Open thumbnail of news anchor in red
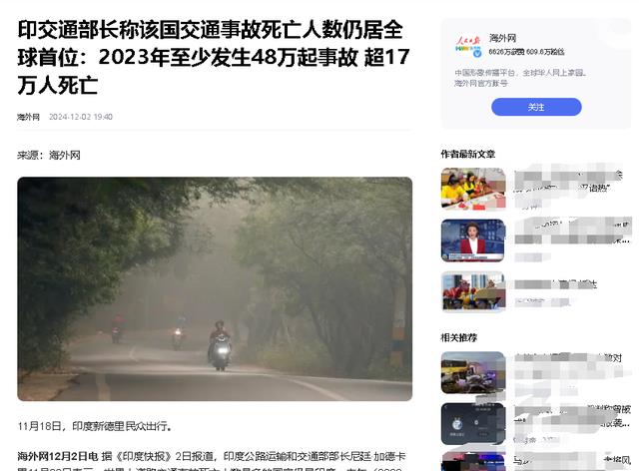 coord(473,240)
